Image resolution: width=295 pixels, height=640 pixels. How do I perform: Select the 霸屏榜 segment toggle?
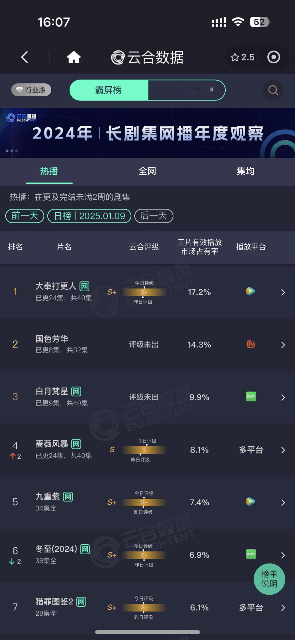point(109,90)
